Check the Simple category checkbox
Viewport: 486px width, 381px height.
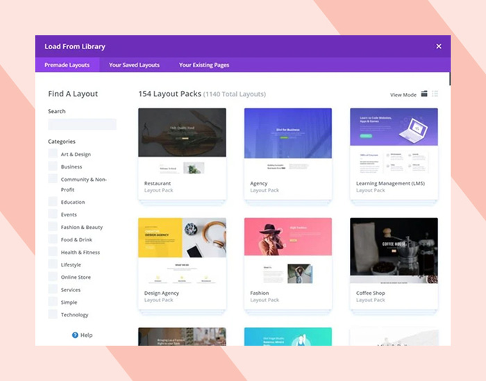[53, 302]
